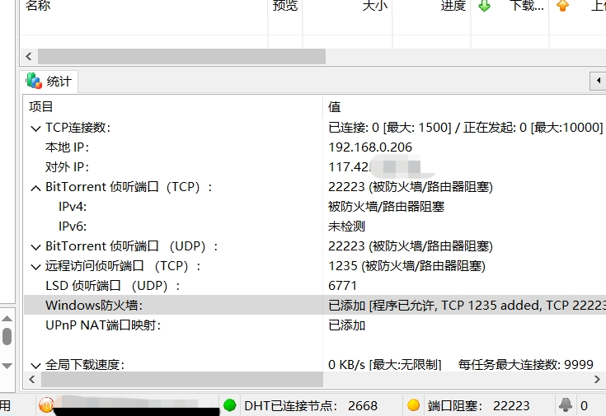This screenshot has width=606, height=416.
Task: Click left arrow of statistics horizontal scrollbar
Action: point(32,379)
